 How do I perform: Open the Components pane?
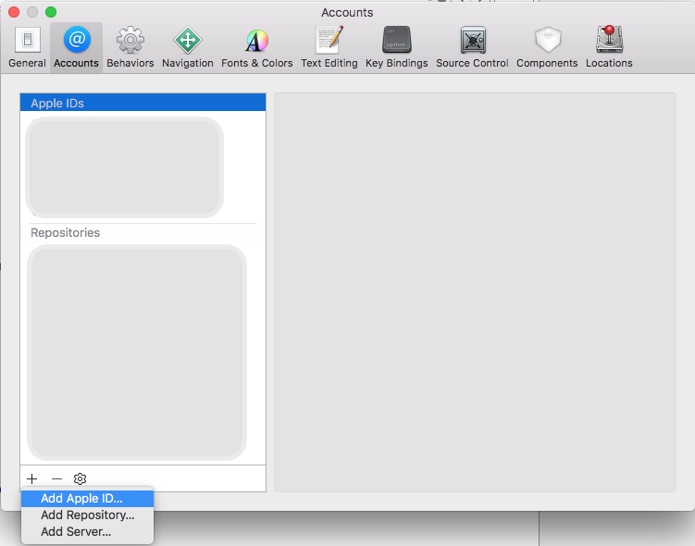pos(547,47)
